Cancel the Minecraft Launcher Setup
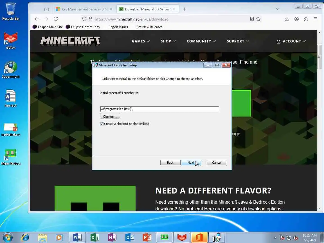The height and width of the screenshot is (243, 324). [x=217, y=163]
